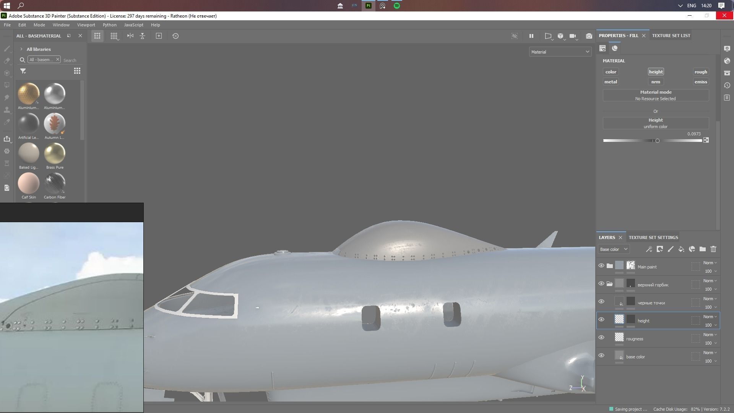734x413 pixels.
Task: Open blend mode dropdown for Main paint
Action: pos(710,263)
